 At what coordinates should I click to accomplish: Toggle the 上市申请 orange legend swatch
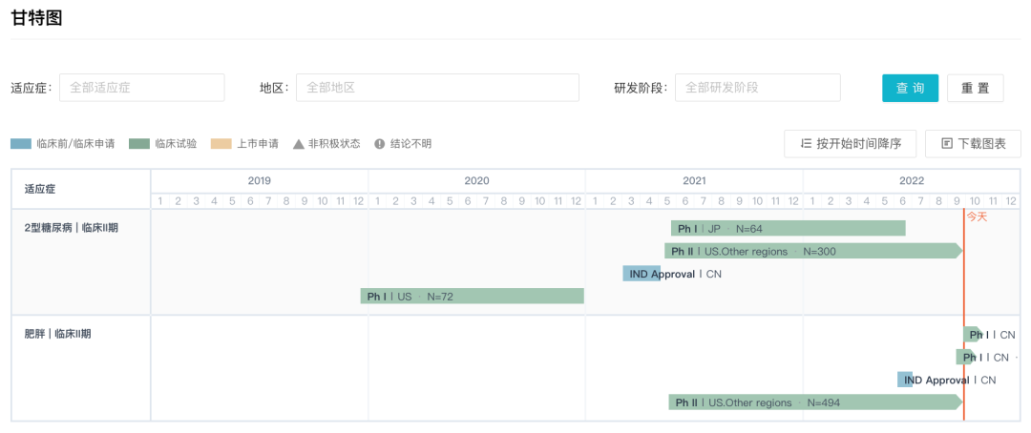221,144
